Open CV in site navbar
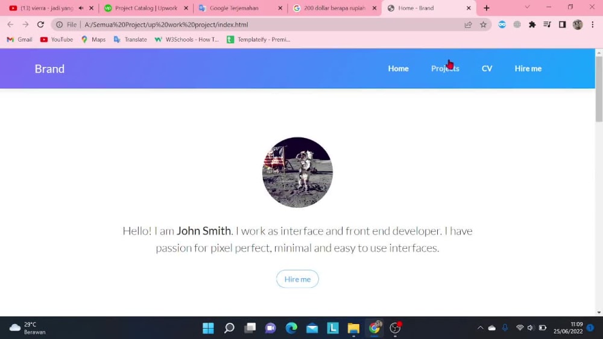 [x=487, y=69]
